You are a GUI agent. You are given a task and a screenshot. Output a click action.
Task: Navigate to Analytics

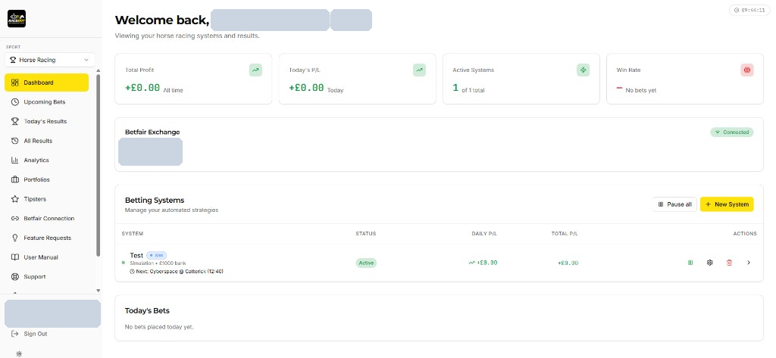pos(46,160)
